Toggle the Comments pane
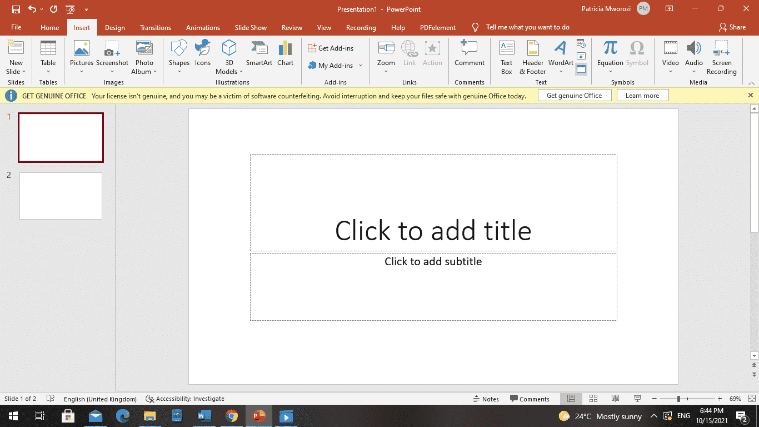Screen dimensions: 759x427 click(531, 399)
